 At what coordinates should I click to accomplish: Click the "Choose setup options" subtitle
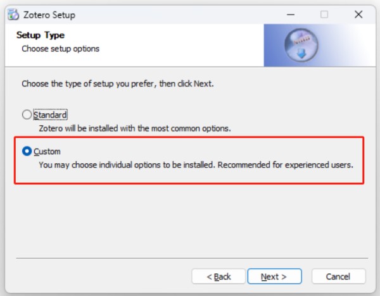click(x=61, y=49)
